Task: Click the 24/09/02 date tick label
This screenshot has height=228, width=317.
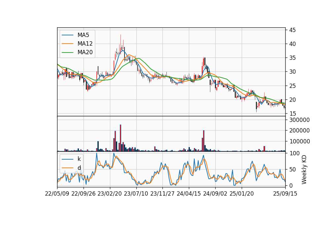Action: point(215,194)
